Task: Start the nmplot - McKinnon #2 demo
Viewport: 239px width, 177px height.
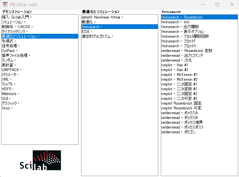Action: [x=179, y=79]
